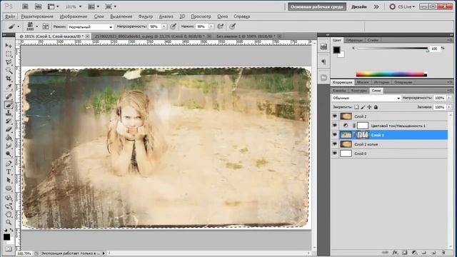Toggle tablet pressure for size icon
This screenshot has height=257, width=457.
click(x=232, y=26)
